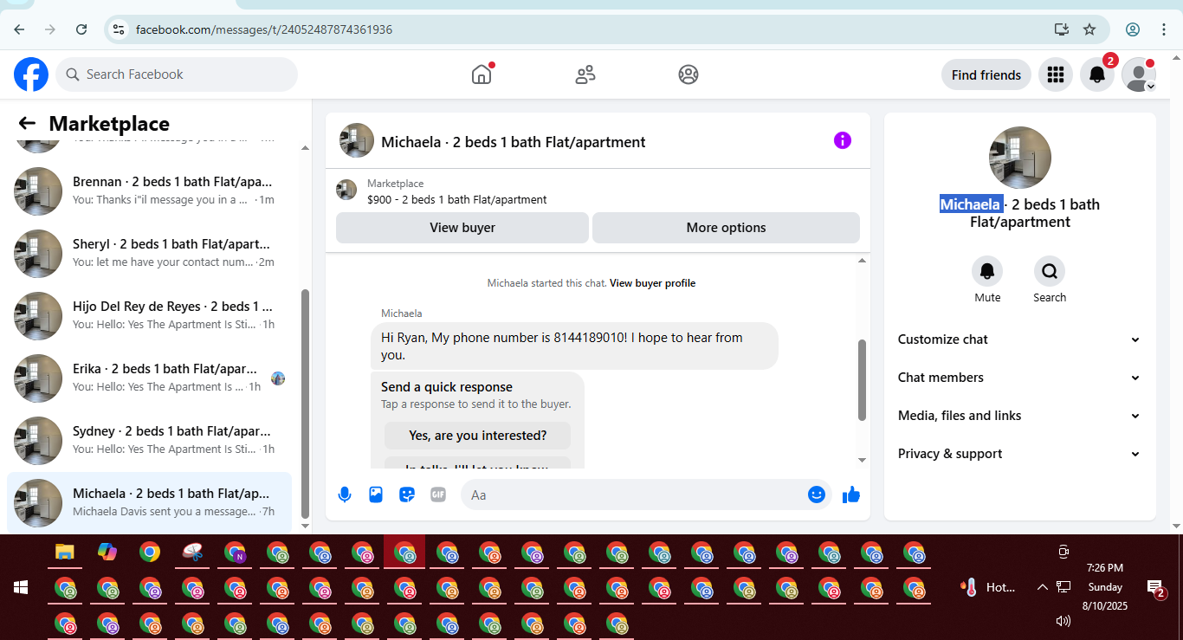Open the Windows notification center icon
The height and width of the screenshot is (640, 1183).
pos(1156,589)
